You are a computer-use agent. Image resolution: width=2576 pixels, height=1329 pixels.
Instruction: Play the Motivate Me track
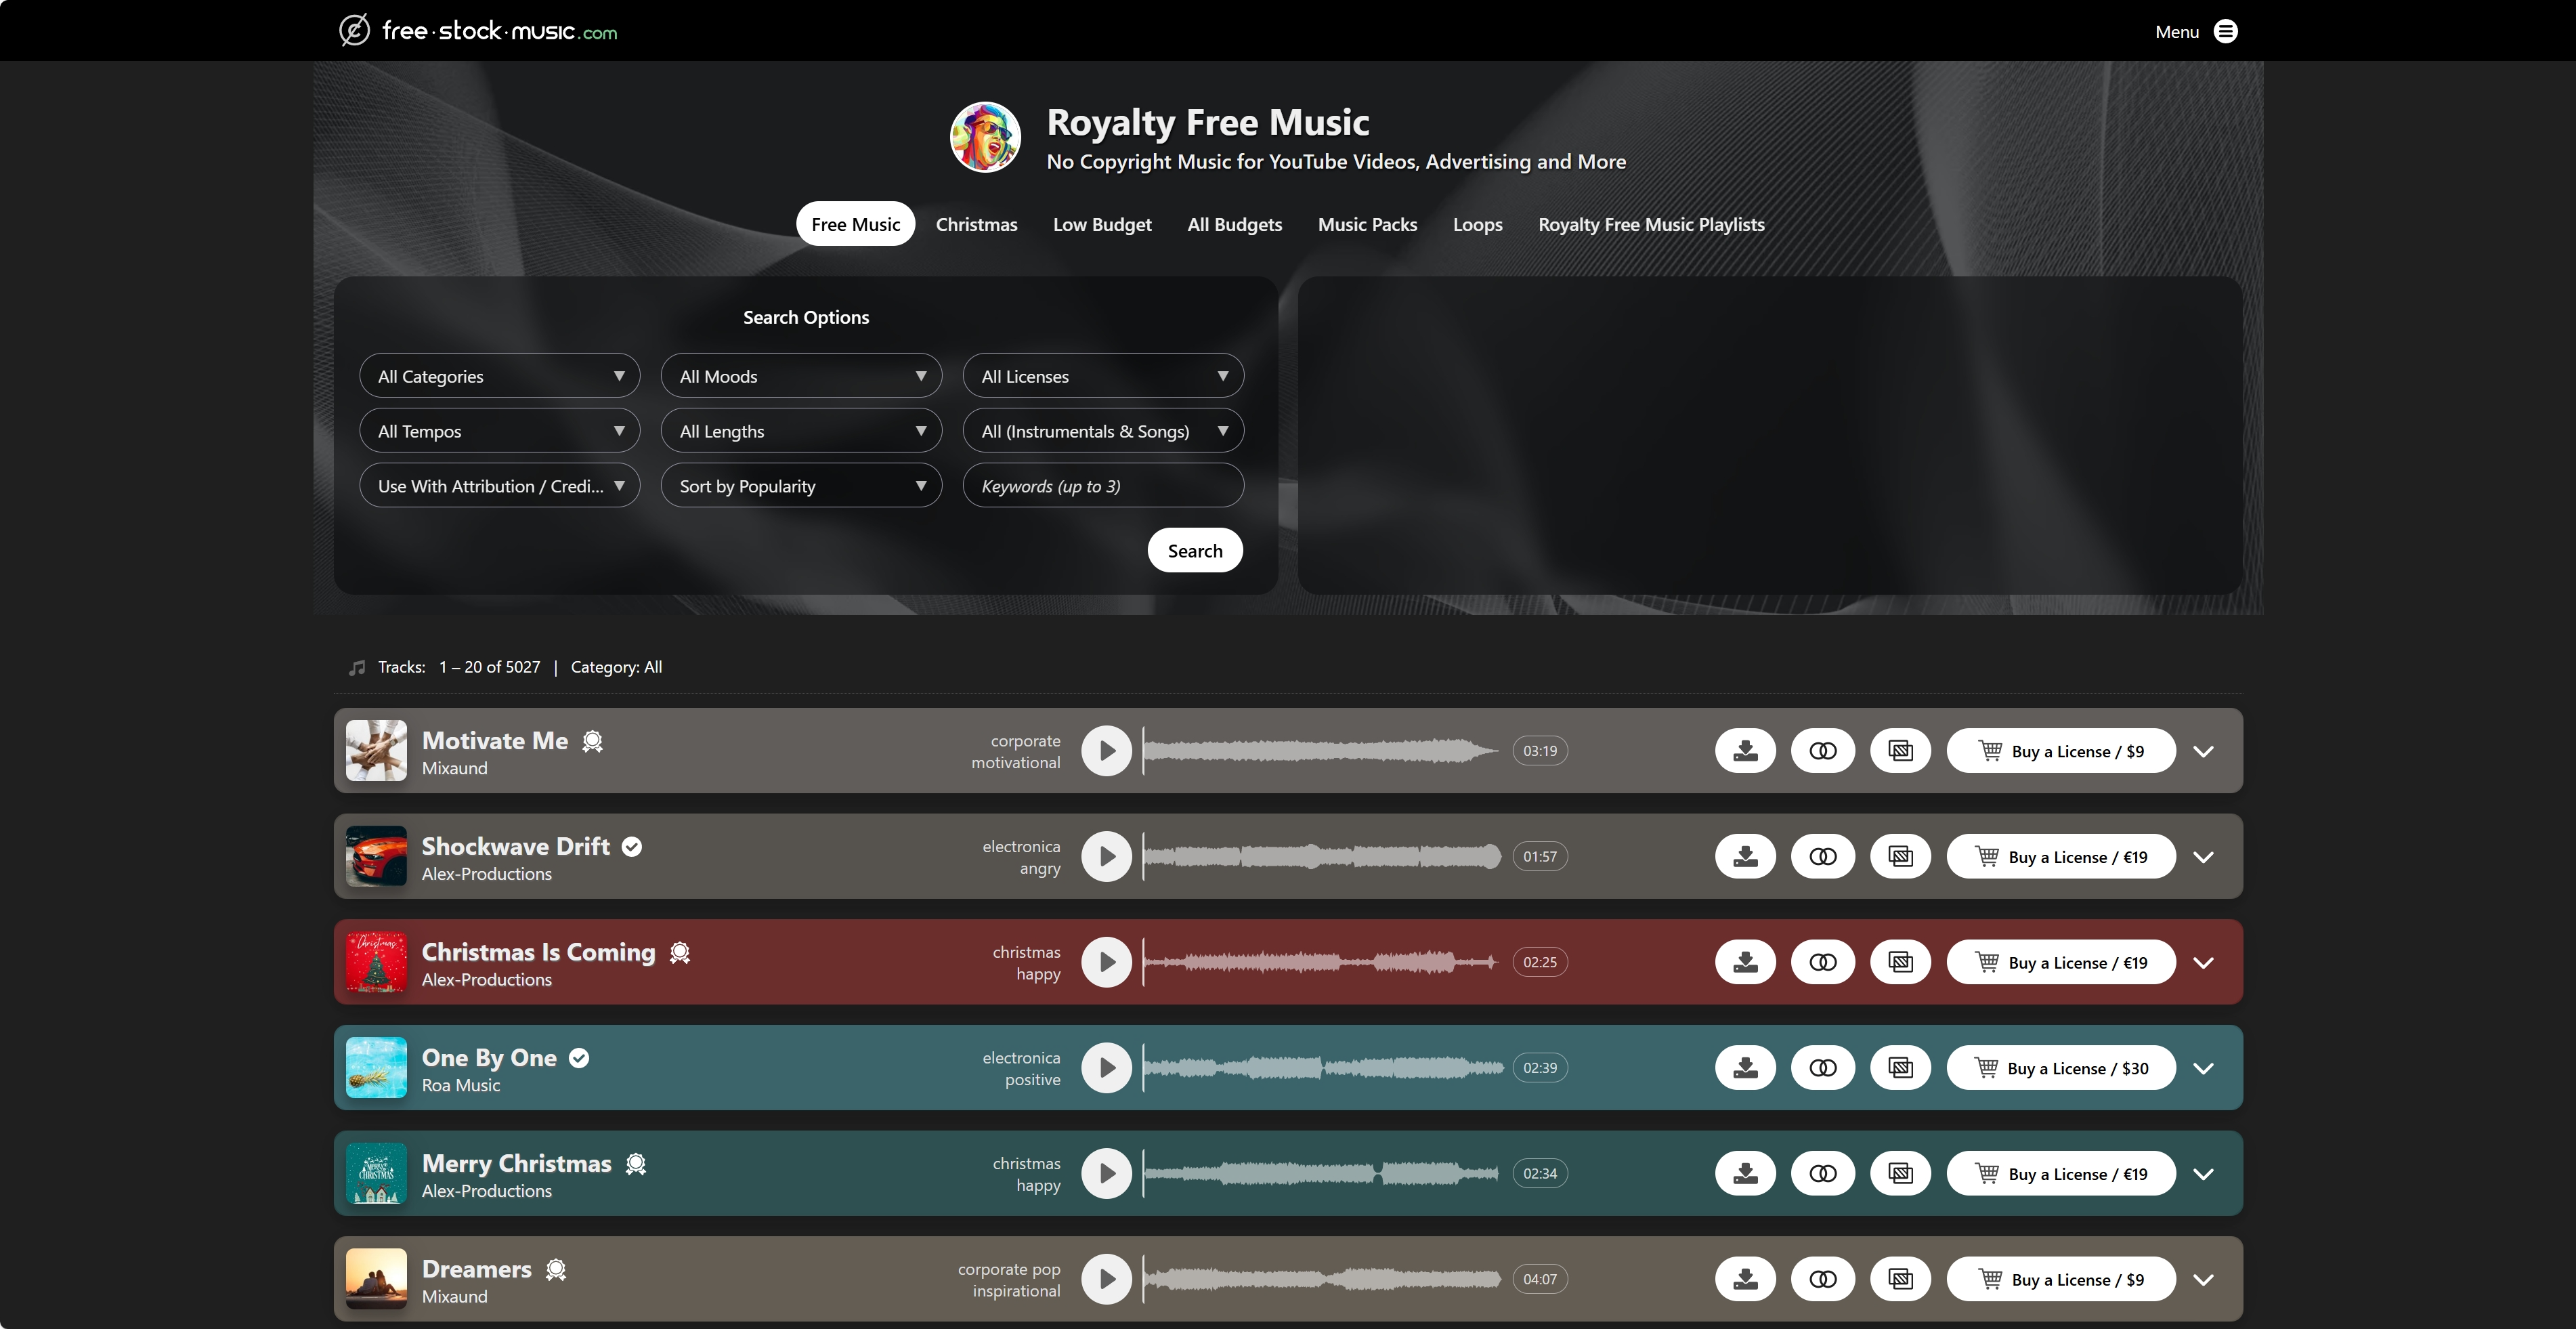pyautogui.click(x=1106, y=751)
